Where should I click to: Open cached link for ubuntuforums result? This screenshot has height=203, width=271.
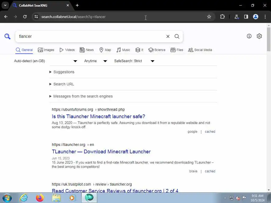click(x=210, y=132)
